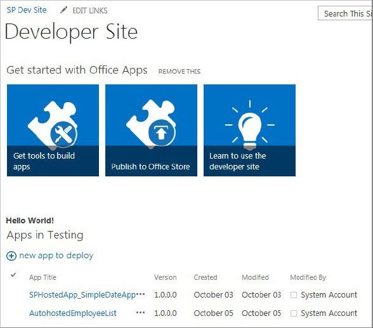Click REMOVE THIS next to Get started
Image resolution: width=373 pixels, height=328 pixels.
pos(180,71)
